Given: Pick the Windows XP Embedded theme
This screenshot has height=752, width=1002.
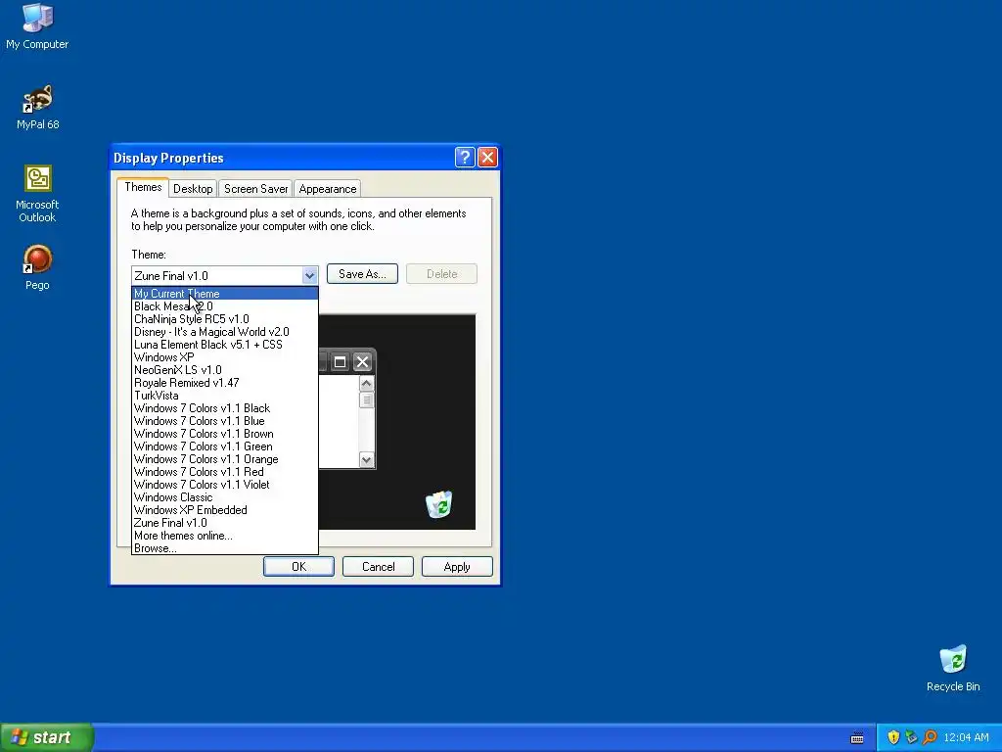Looking at the screenshot, I should (225, 510).
